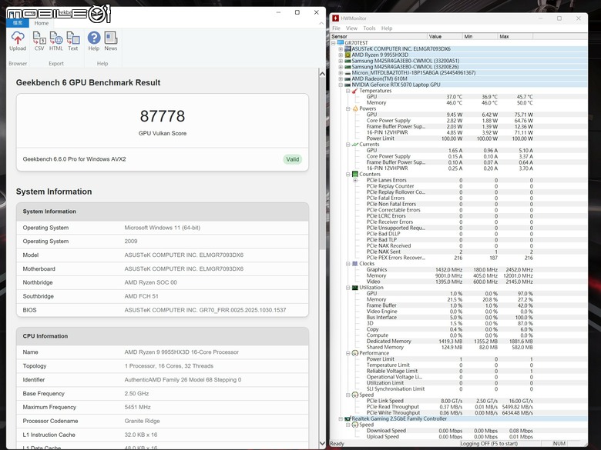This screenshot has width=601, height=450.
Task: Click the Geekbench vertical scrollbar down arrow
Action: tap(322, 444)
